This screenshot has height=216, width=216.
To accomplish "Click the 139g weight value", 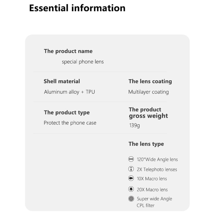I will (134, 126).
